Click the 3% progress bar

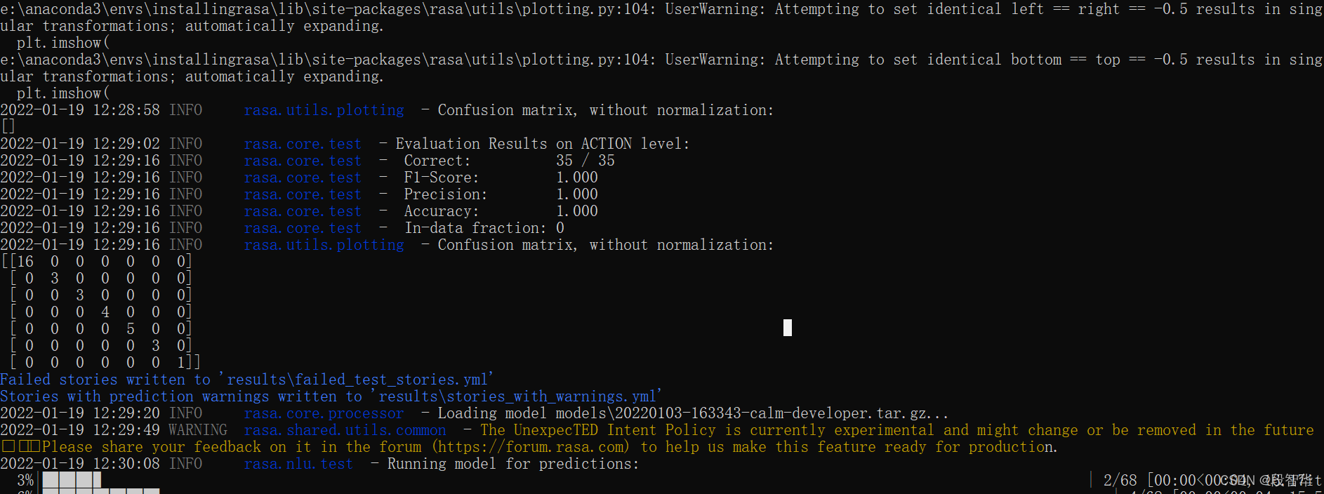coord(72,480)
